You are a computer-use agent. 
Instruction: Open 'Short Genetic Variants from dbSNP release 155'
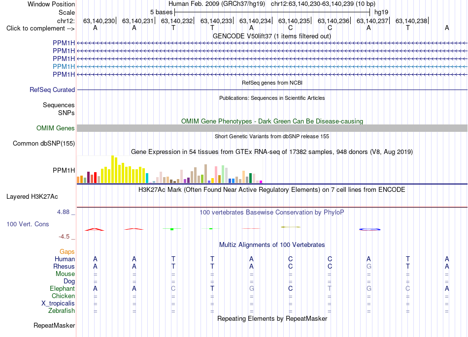272,136
